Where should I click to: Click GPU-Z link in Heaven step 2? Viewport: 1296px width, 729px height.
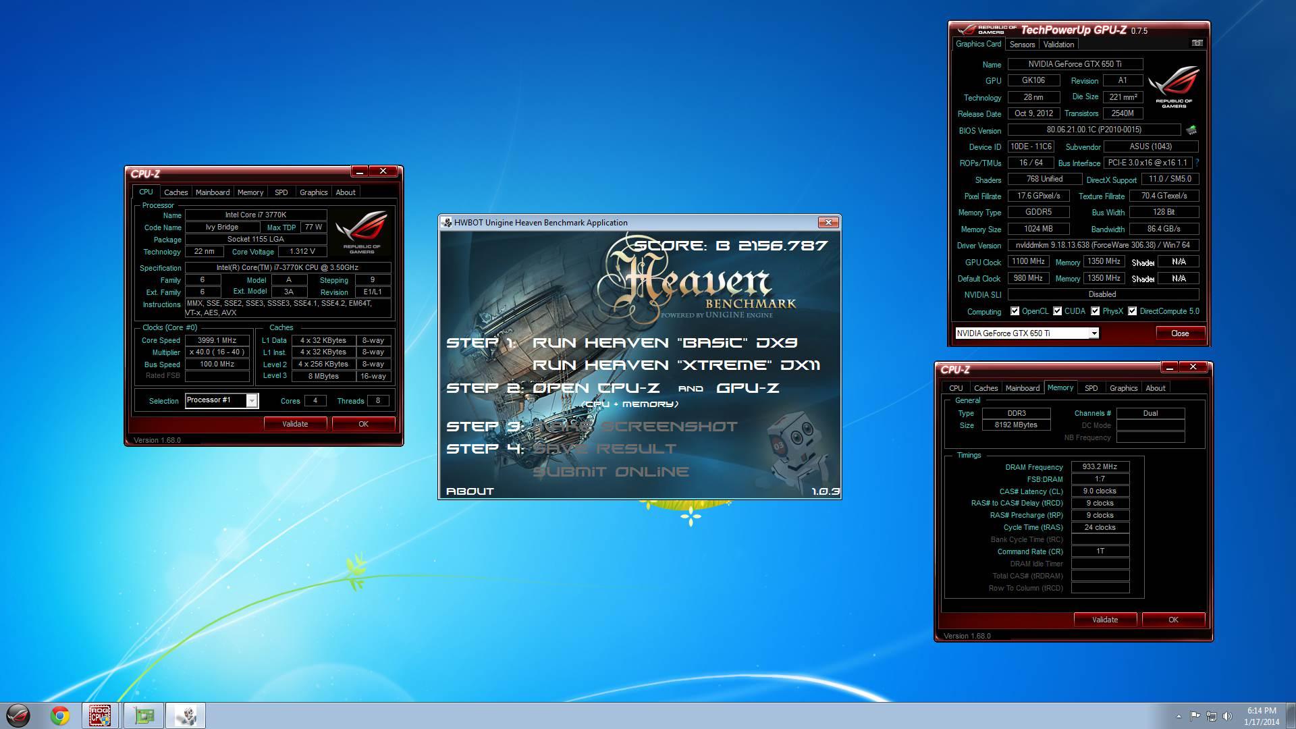747,388
